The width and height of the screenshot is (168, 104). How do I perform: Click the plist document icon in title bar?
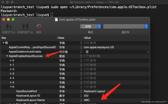[56, 20]
